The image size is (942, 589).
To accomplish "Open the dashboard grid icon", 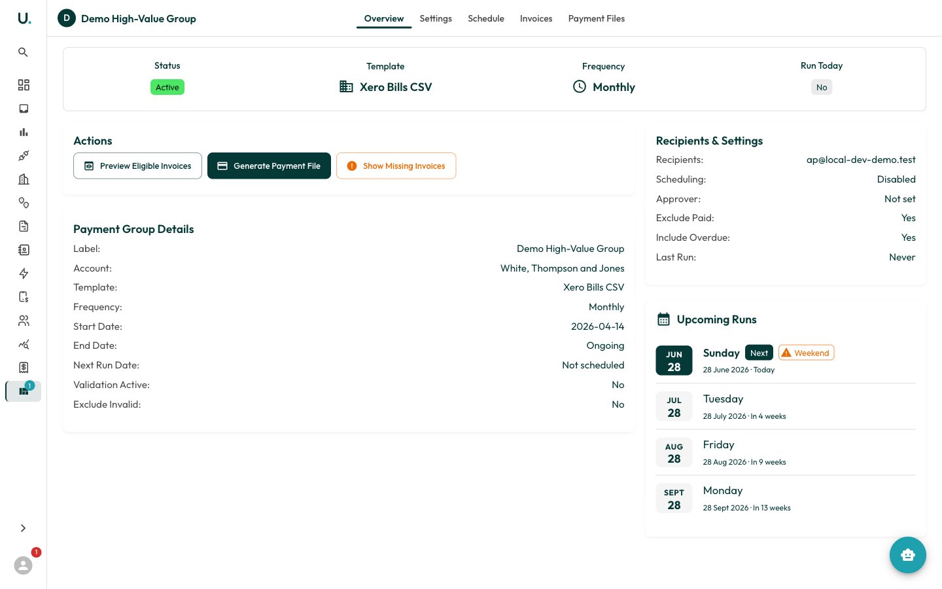I will pyautogui.click(x=24, y=85).
